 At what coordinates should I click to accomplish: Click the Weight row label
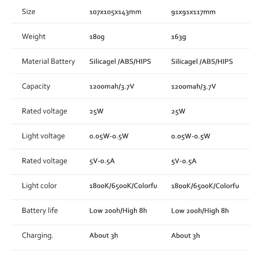click(34, 36)
